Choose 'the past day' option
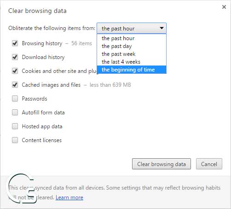The width and height of the screenshot is (231, 209). [132, 46]
